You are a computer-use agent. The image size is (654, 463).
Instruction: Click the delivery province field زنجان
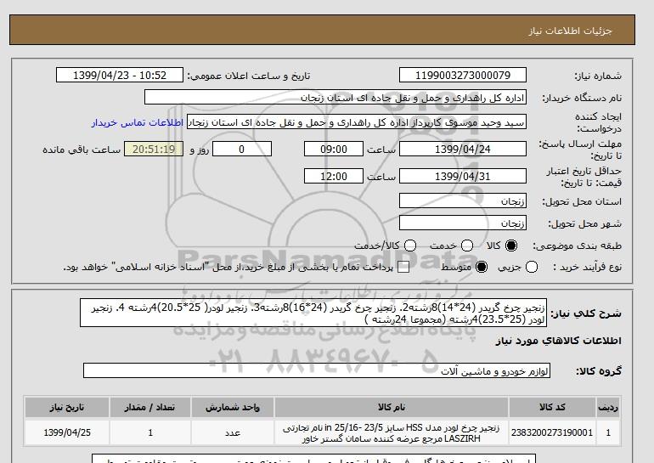463,201
